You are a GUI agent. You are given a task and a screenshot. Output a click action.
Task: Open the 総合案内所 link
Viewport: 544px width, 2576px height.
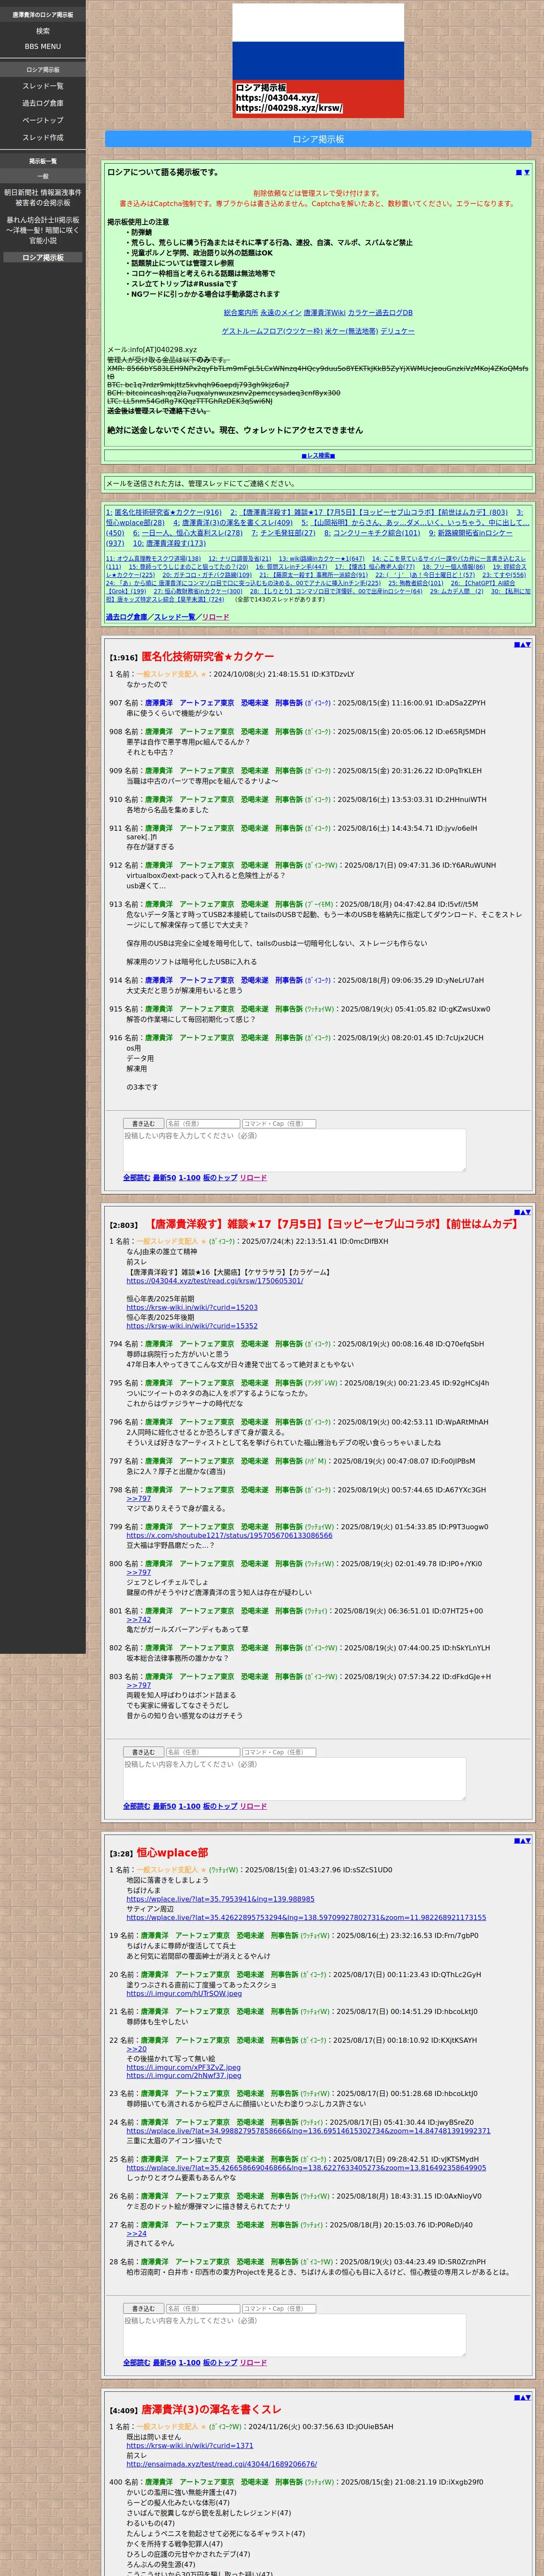click(241, 313)
